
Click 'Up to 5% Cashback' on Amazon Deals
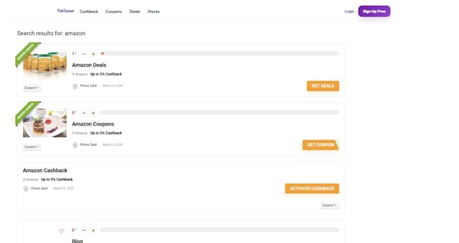106,74
